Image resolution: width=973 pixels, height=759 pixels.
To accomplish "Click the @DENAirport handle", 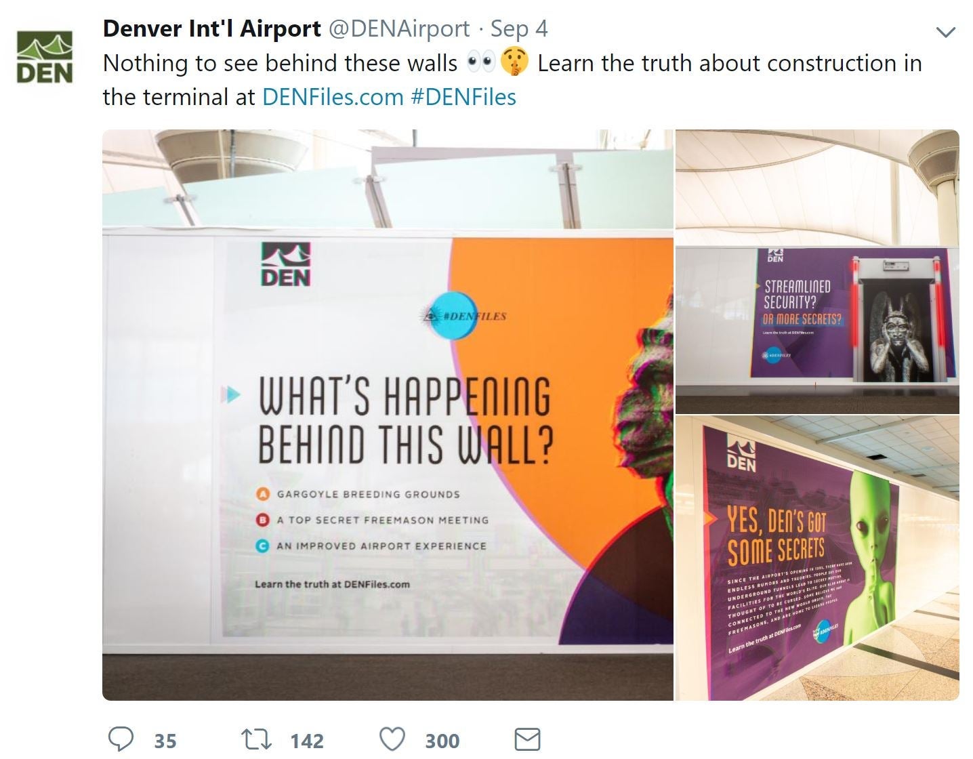I will click(x=399, y=28).
